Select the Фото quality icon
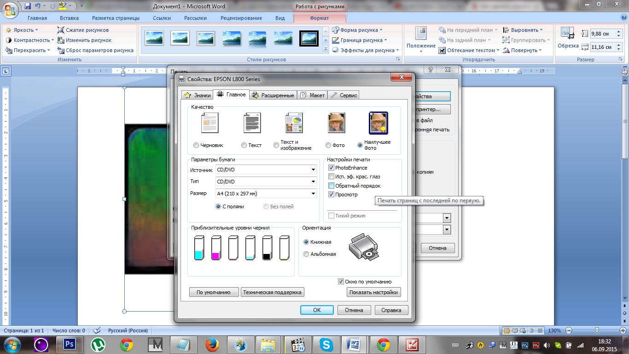This screenshot has width=629, height=354. [337, 123]
